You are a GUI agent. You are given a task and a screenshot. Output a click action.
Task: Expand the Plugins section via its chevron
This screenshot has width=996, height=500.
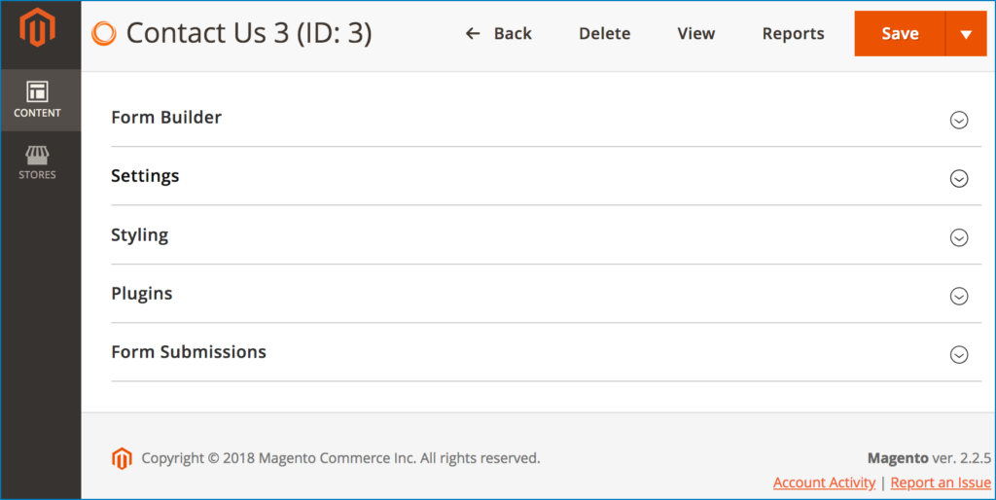pos(959,296)
